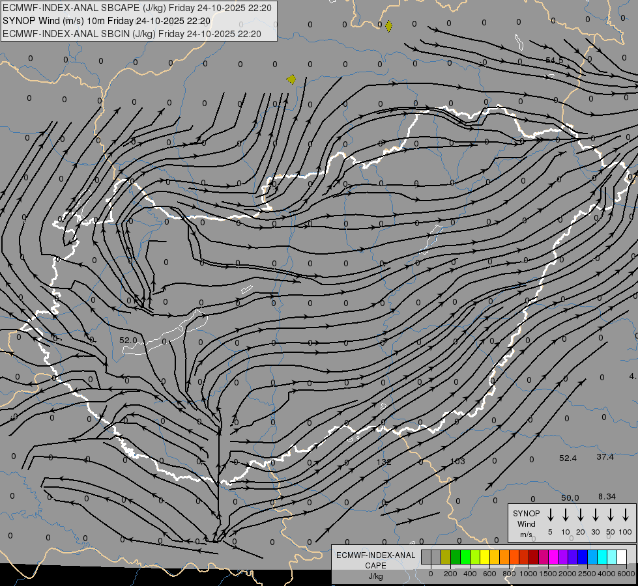The width and height of the screenshot is (638, 586).
Task: Click the 600 tick label on the CAPE scale
Action: tap(489, 574)
